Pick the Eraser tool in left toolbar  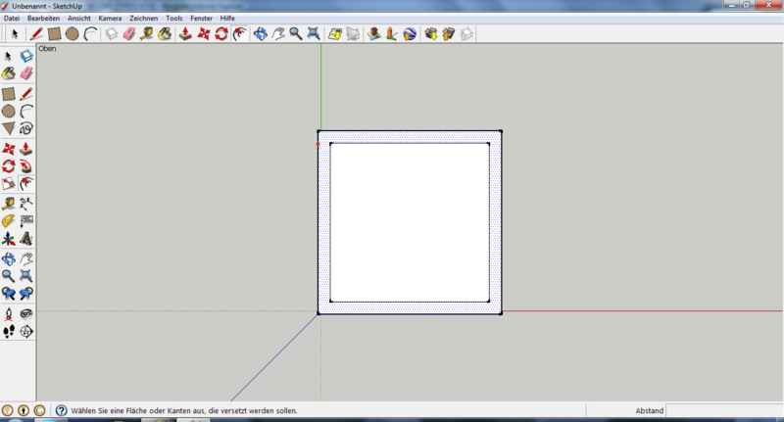click(x=26, y=73)
